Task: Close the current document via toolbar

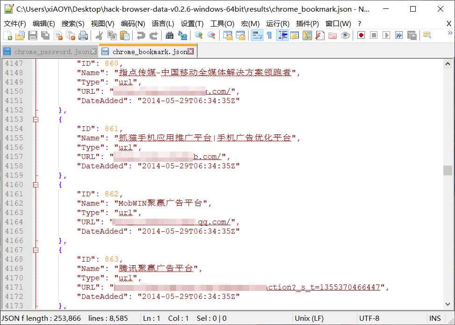Action: pyautogui.click(x=58, y=35)
